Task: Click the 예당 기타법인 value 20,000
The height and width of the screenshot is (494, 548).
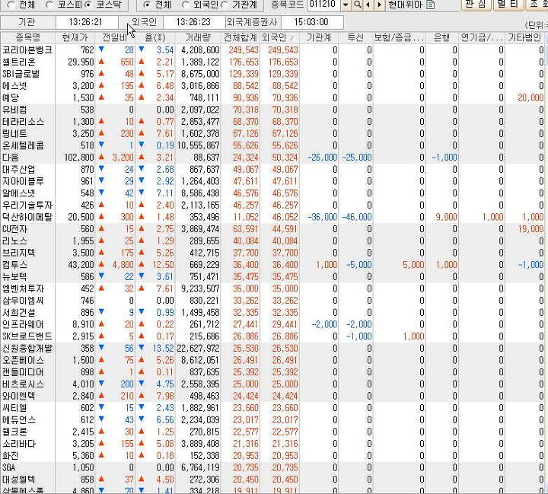Action: pyautogui.click(x=530, y=97)
